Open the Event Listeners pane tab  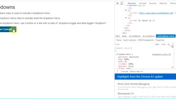130,40
